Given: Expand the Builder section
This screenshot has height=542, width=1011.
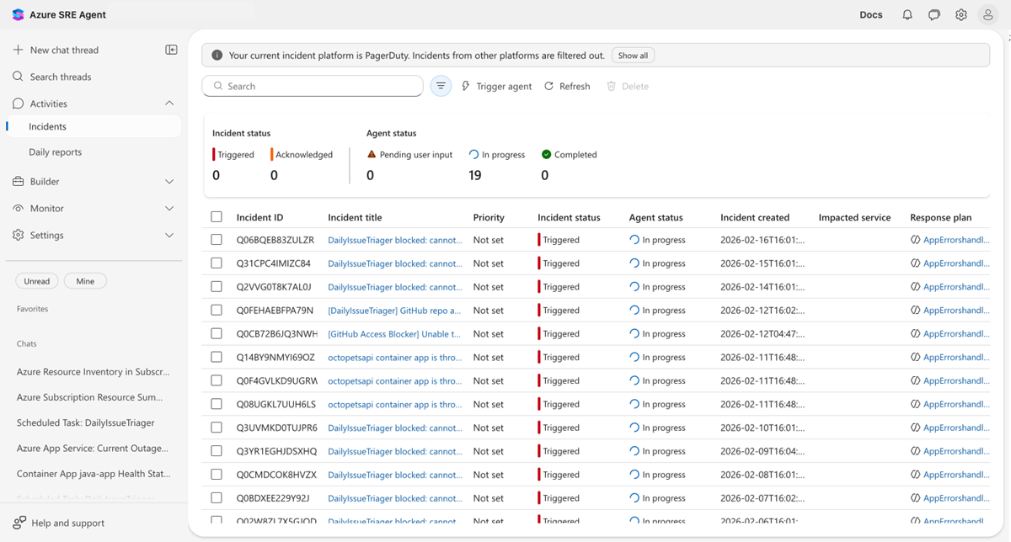Looking at the screenshot, I should [168, 181].
